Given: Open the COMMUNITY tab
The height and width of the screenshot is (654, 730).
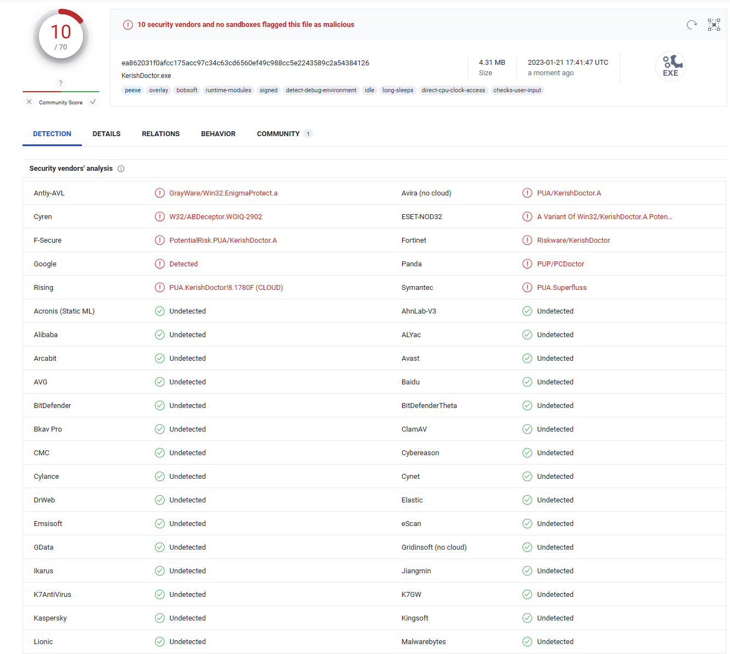Looking at the screenshot, I should click(x=285, y=134).
